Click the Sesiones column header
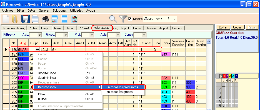 pos(146,43)
